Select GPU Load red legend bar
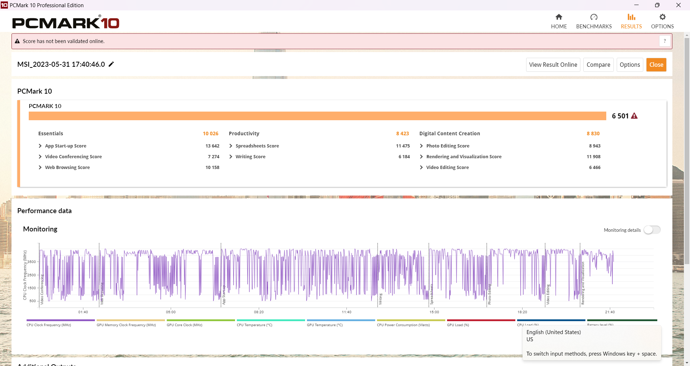The image size is (690, 366). pos(481,320)
